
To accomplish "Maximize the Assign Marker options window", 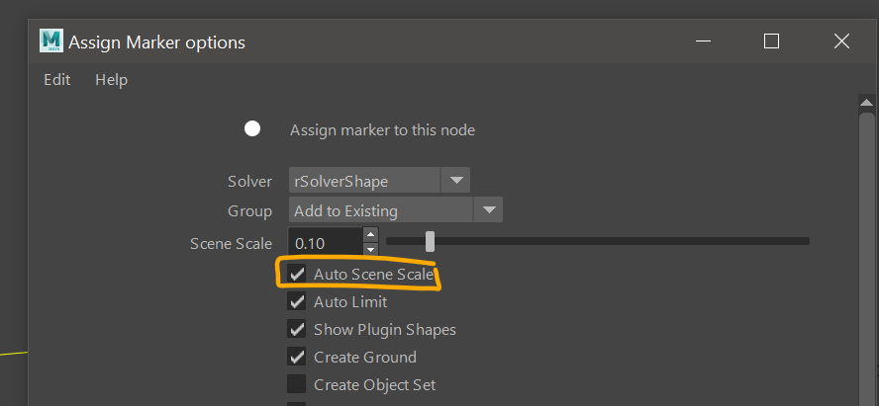I will pyautogui.click(x=772, y=41).
